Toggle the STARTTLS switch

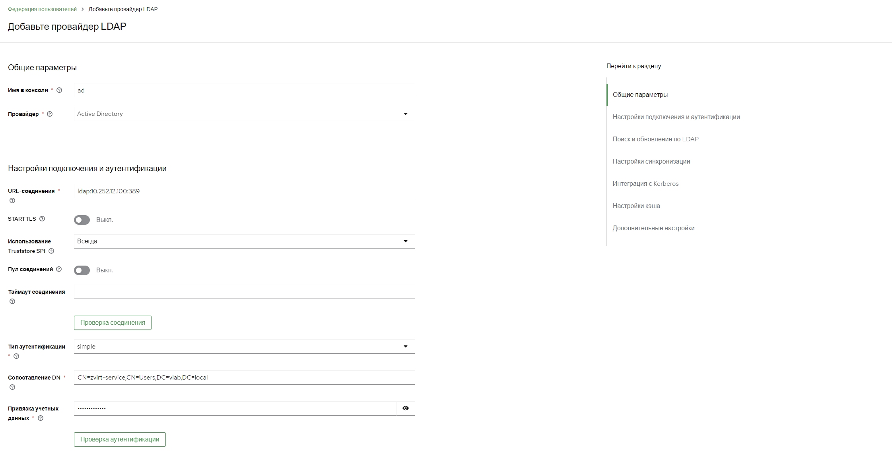pyautogui.click(x=82, y=220)
